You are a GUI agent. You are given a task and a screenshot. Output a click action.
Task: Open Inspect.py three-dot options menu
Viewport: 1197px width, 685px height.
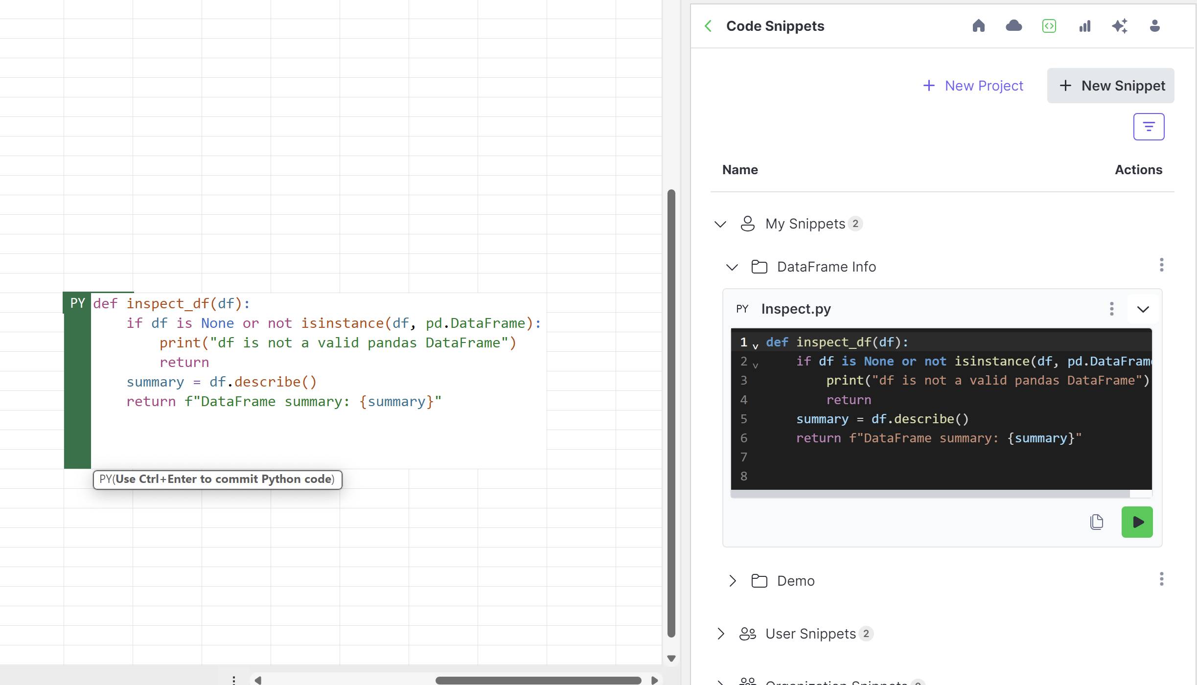pyautogui.click(x=1111, y=309)
